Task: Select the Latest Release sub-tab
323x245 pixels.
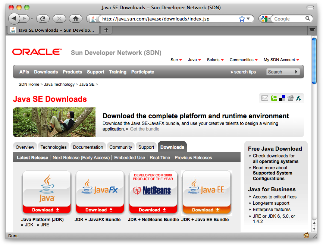Action: pos(32,158)
